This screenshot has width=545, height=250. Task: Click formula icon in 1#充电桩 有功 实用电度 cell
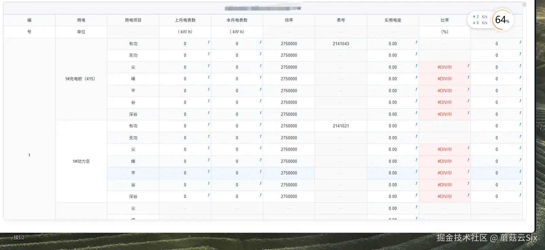pos(416,42)
